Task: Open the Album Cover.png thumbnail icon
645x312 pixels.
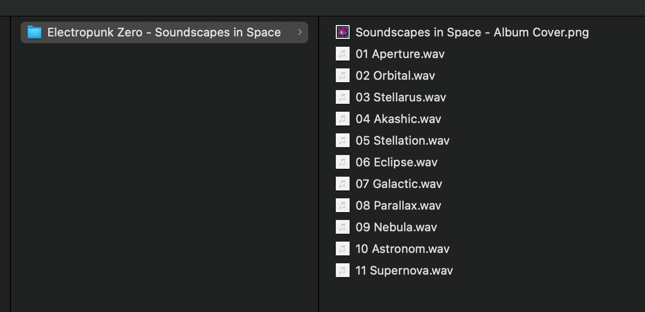Action: pos(343,32)
